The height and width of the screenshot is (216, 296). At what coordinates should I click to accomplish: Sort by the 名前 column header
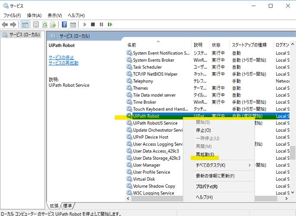coord(158,45)
